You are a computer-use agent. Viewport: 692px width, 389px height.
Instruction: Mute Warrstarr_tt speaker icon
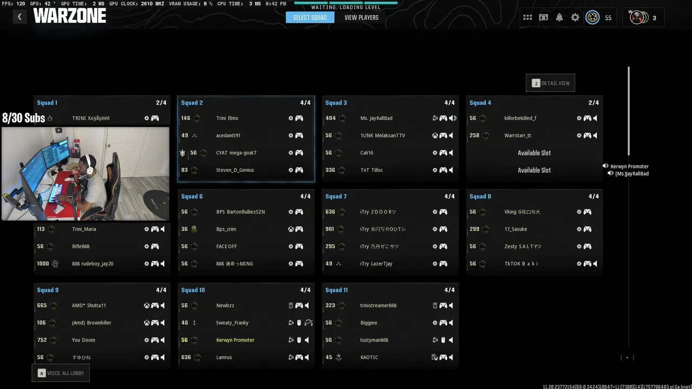click(595, 136)
